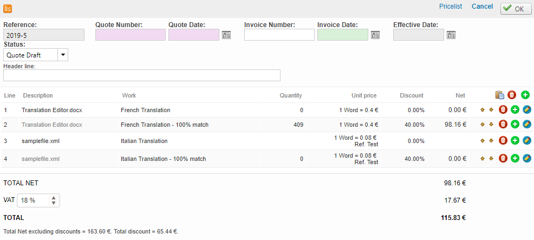Edit line 2 with the pencil icon
The image size is (534, 240).
click(527, 125)
